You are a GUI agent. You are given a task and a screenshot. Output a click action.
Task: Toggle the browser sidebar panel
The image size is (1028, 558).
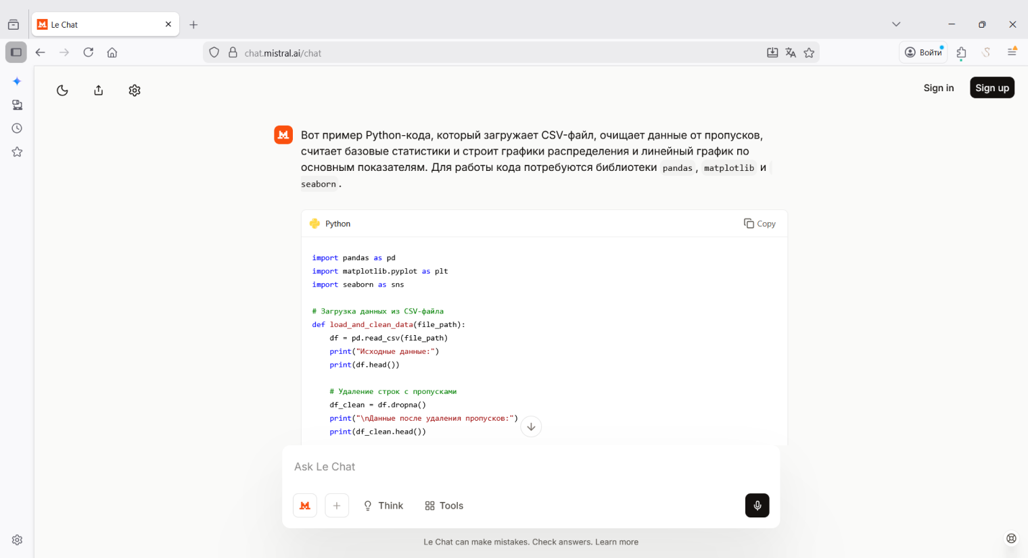(16, 52)
